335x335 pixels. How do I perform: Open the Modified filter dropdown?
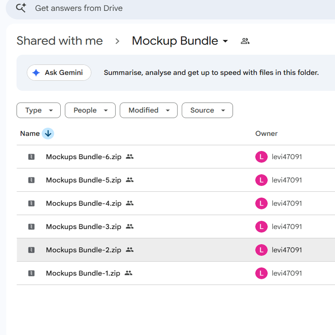pyautogui.click(x=149, y=110)
